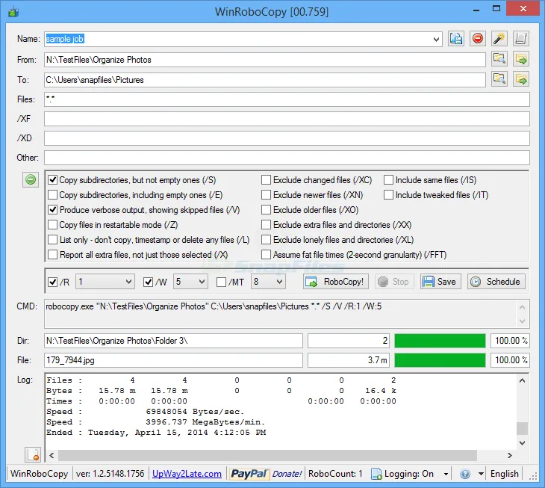Click the WinRoboCopy app icon in title bar
This screenshot has height=488, width=545.
(13, 12)
